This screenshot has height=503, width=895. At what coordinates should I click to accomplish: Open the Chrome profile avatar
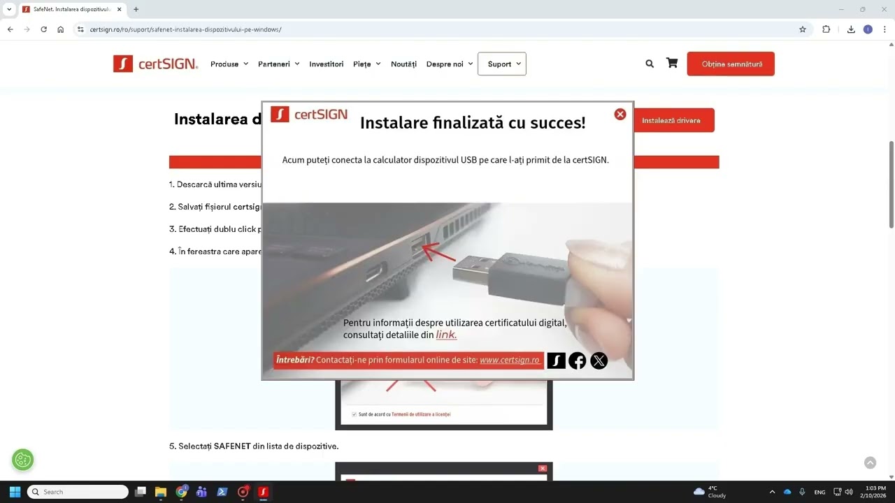click(868, 29)
